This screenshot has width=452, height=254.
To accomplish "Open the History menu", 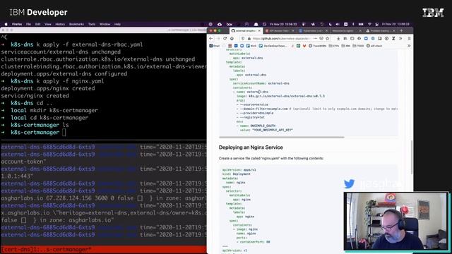I will click(x=60, y=24).
